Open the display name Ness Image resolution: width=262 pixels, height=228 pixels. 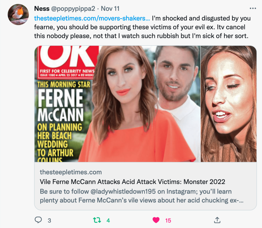42,9
